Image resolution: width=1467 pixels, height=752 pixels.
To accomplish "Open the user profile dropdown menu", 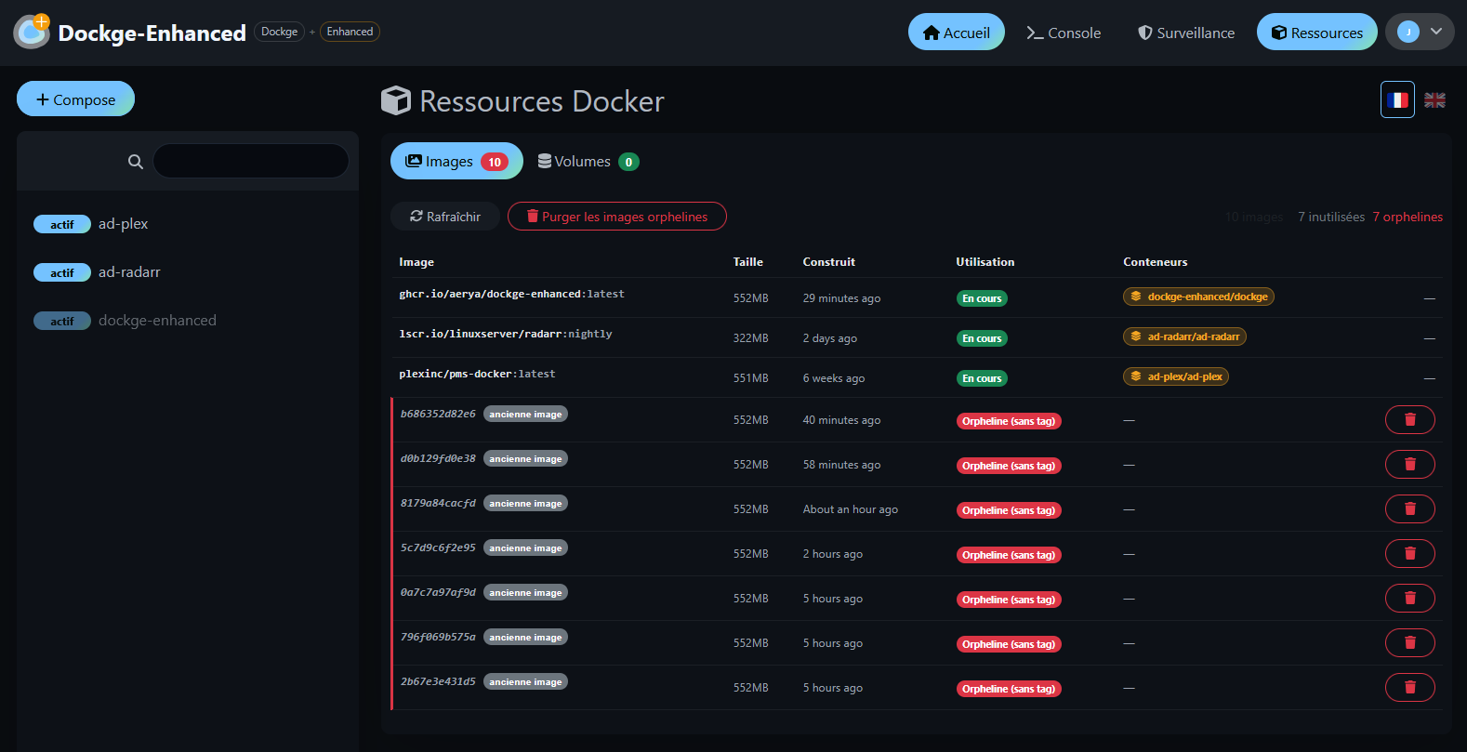I will (x=1420, y=32).
